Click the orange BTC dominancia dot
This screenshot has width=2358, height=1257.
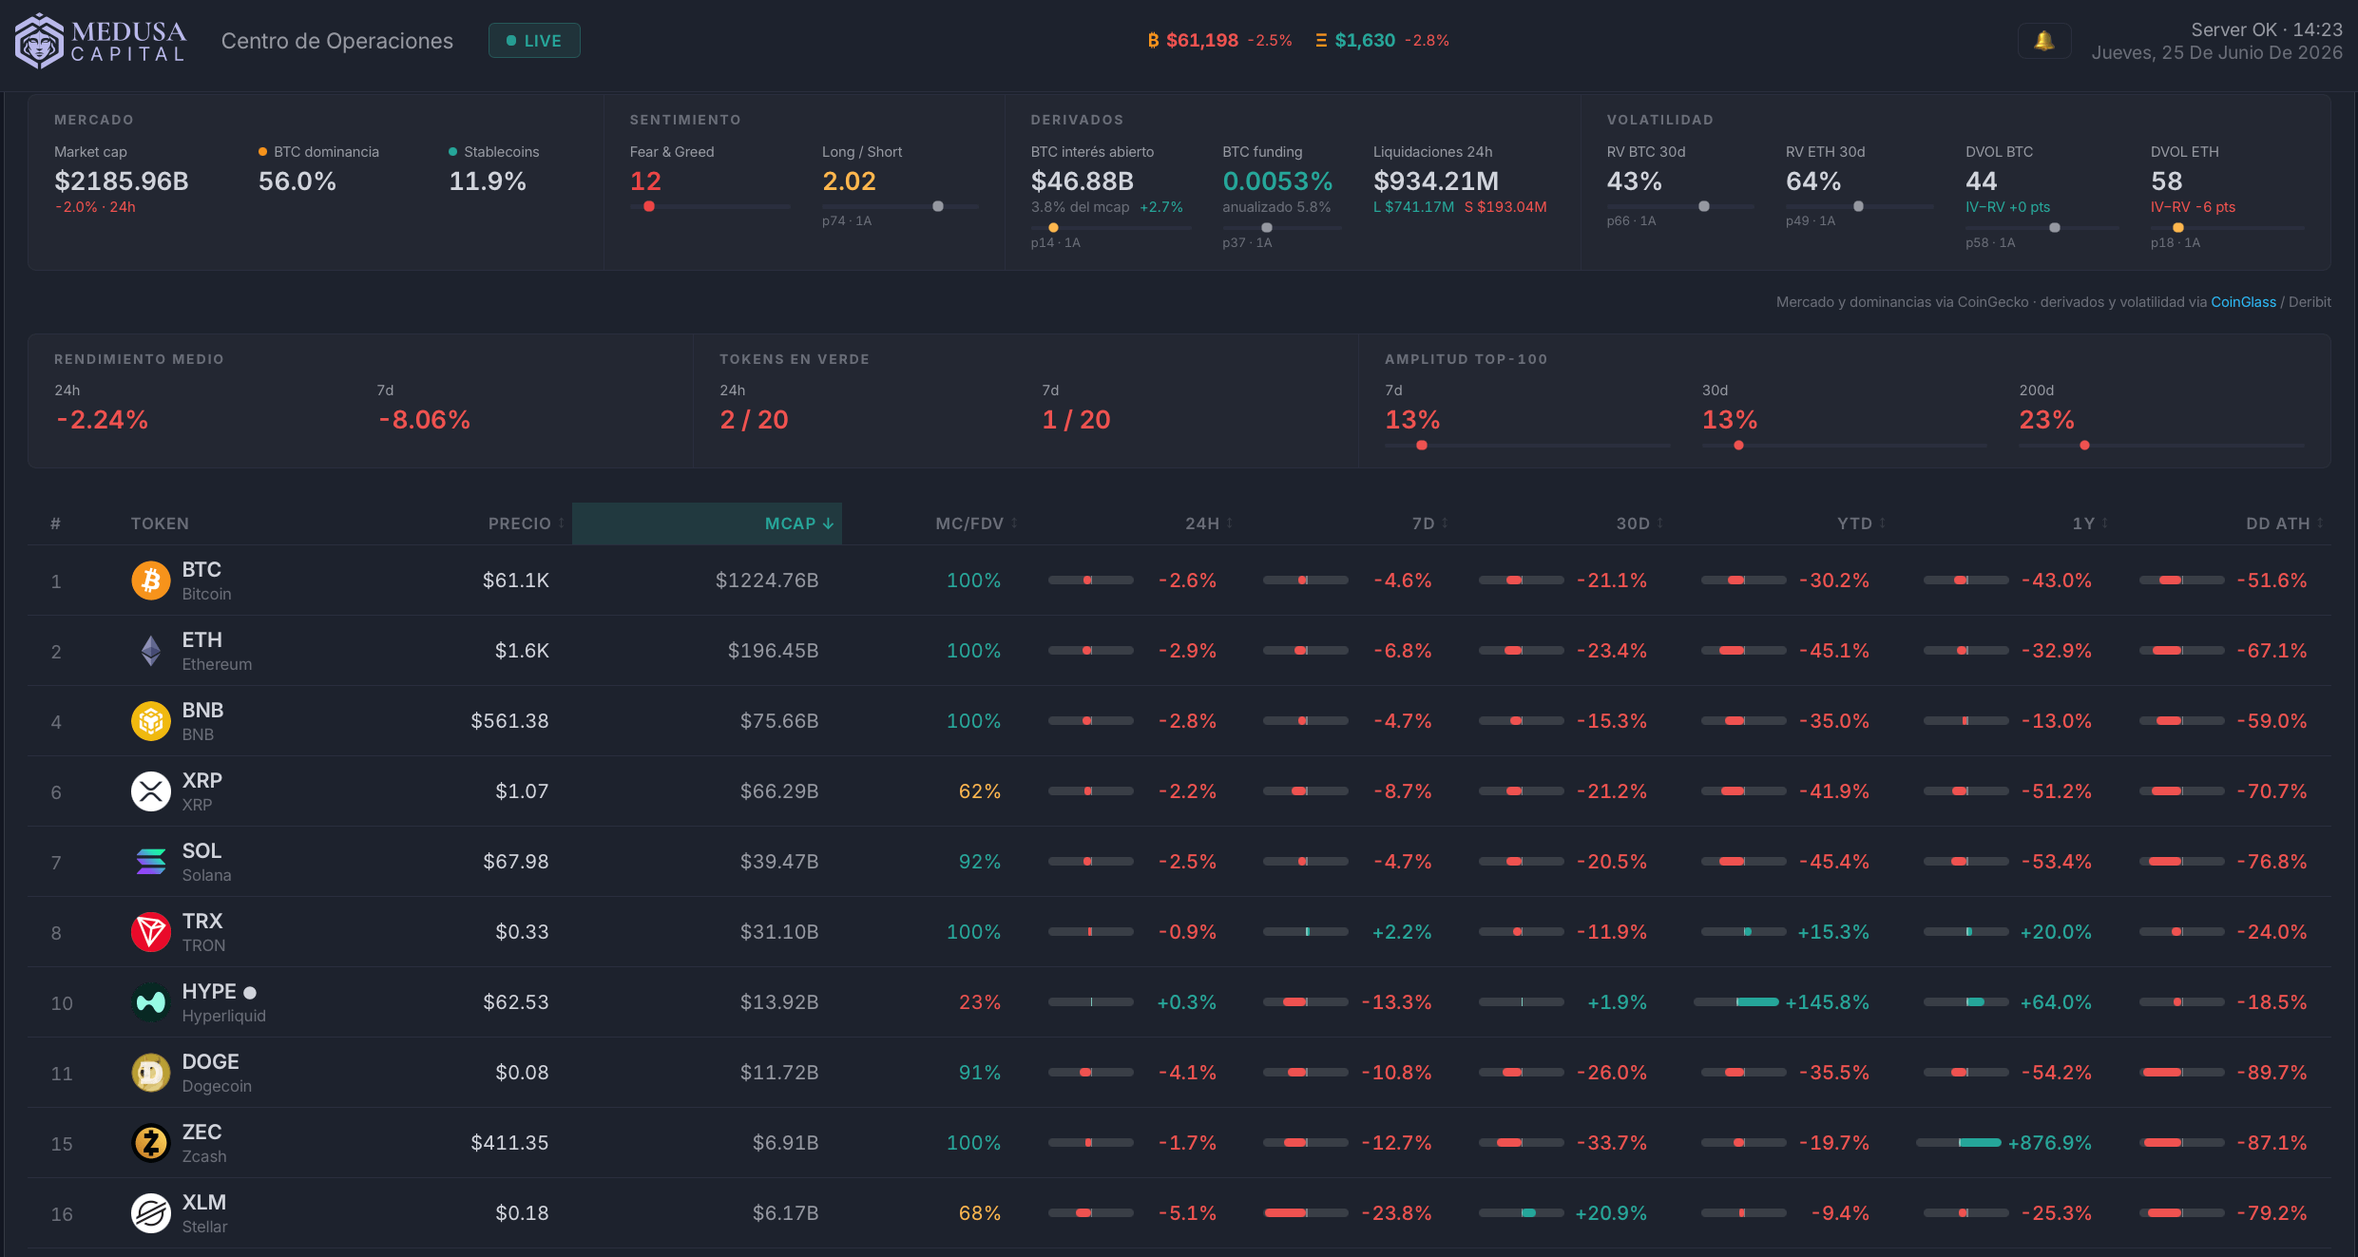pyautogui.click(x=262, y=152)
